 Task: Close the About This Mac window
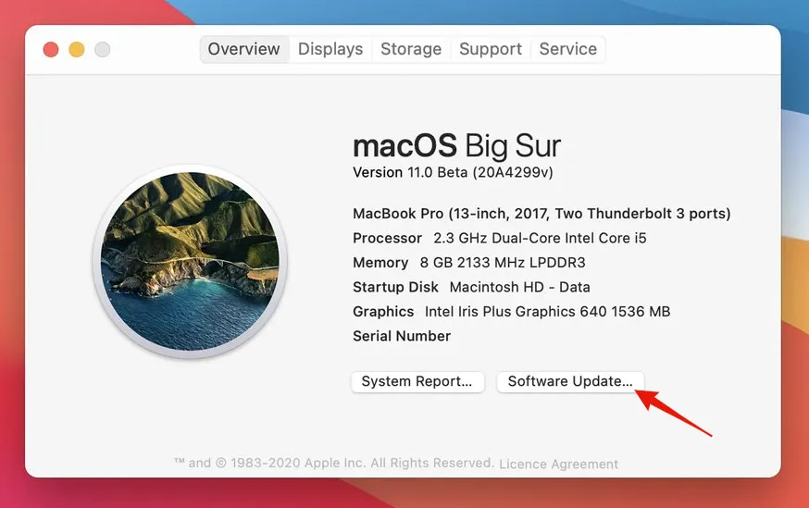pos(51,49)
